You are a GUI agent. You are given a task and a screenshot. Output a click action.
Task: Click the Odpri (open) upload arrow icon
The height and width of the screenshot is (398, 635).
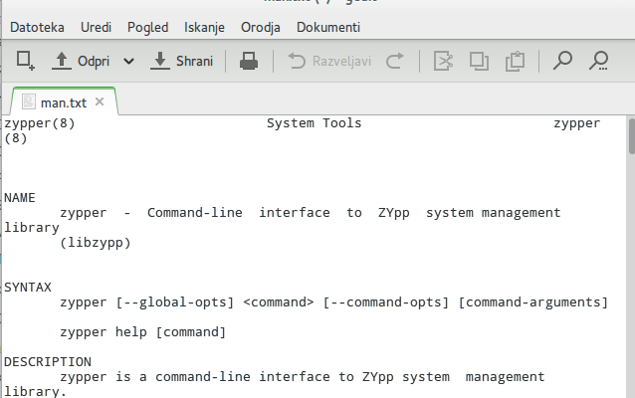tap(62, 61)
